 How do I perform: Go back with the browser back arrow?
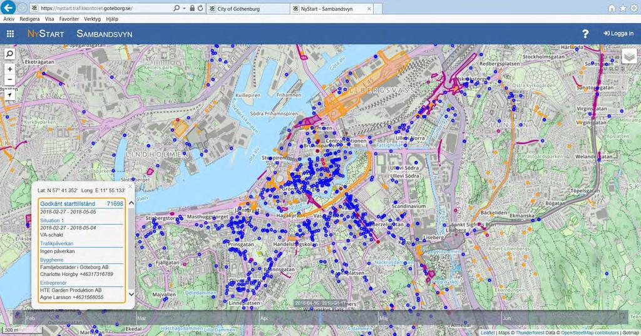pos(8,8)
